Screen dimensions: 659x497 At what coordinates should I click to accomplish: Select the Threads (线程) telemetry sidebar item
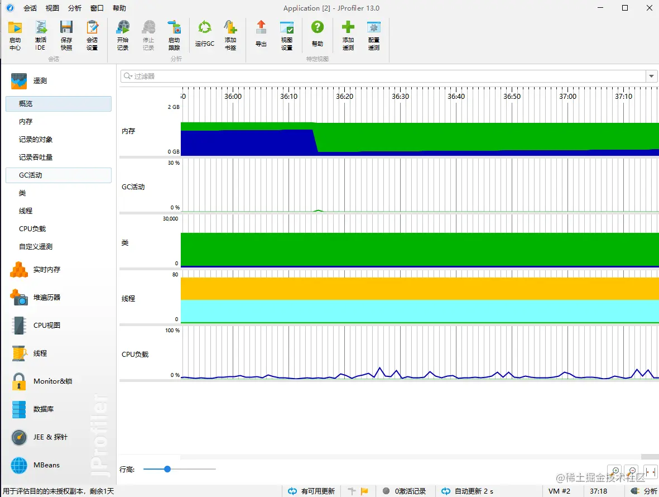(59, 211)
